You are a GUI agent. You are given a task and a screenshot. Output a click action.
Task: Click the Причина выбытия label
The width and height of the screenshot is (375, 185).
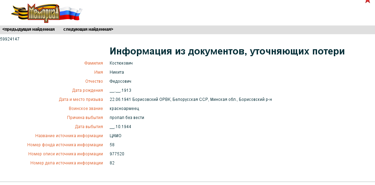click(x=85, y=118)
